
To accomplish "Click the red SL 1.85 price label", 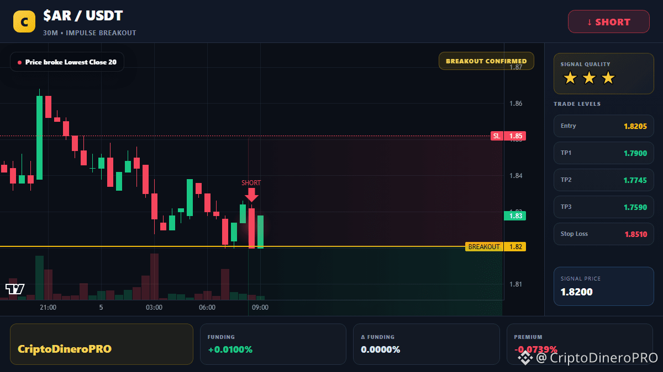I will point(508,136).
